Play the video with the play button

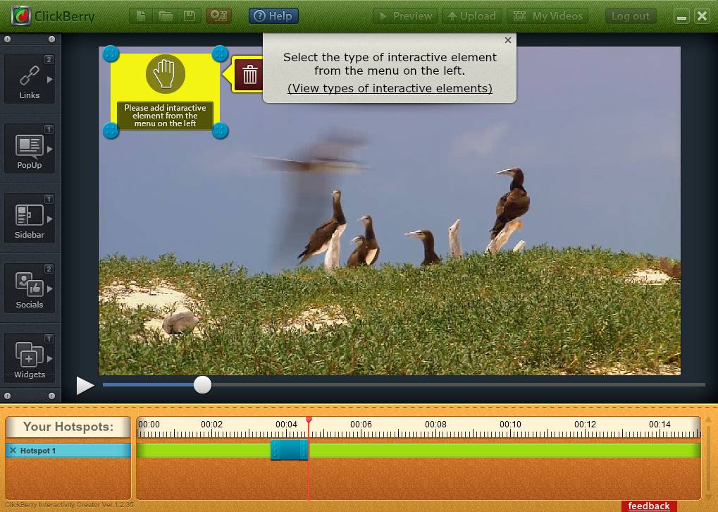[85, 385]
